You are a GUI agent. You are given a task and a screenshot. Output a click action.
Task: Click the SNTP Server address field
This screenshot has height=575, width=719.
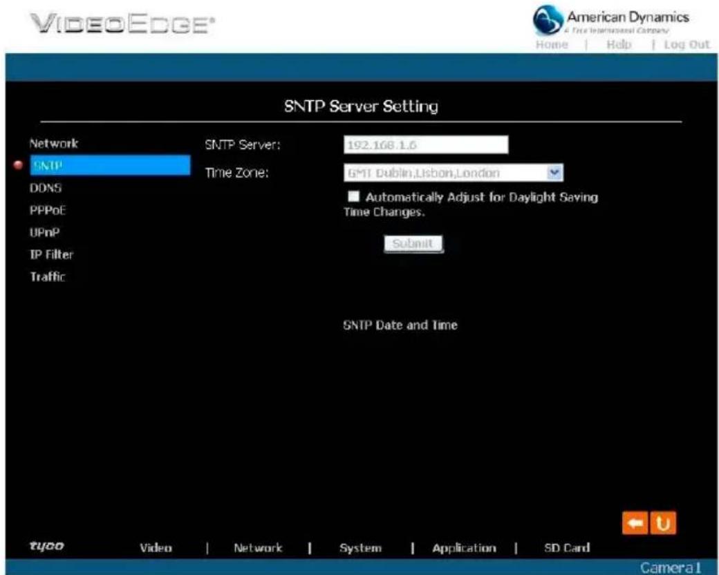coord(426,145)
